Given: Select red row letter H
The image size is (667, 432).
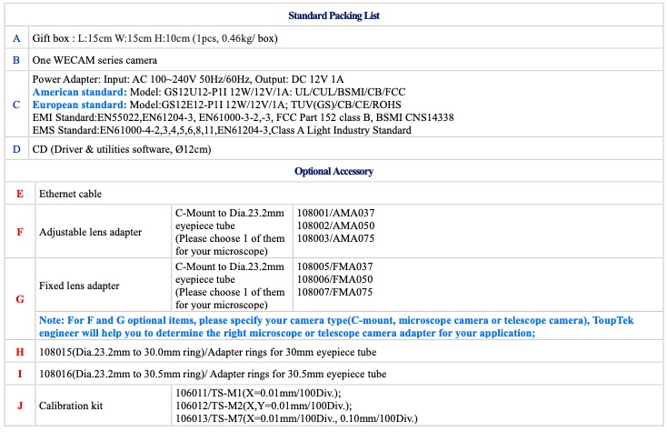Looking at the screenshot, I should click(20, 352).
